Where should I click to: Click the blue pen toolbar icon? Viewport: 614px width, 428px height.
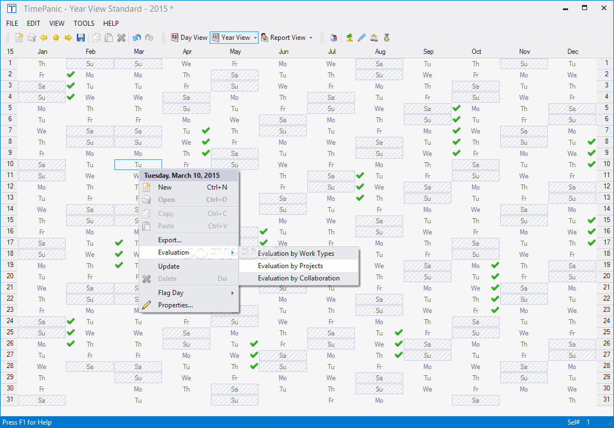point(362,38)
